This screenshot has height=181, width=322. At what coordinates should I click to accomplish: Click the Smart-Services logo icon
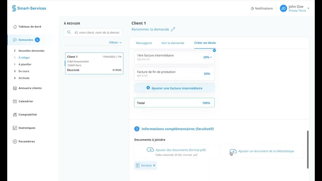[x=14, y=8]
